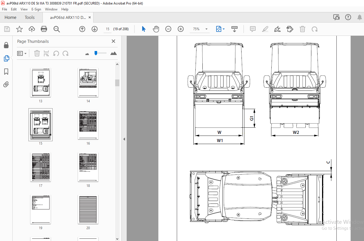Open Attachments paperclip panel
Screen dimensions: 364x241
6,84
